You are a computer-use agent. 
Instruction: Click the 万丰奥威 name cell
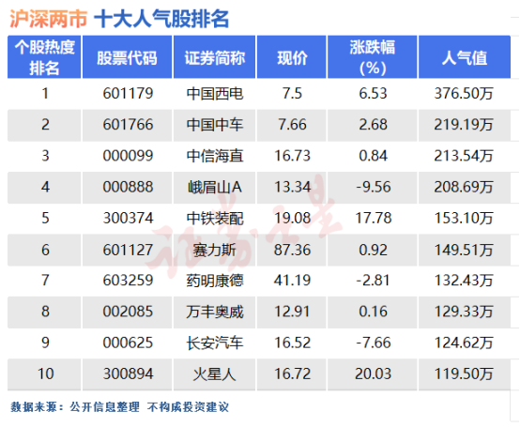[215, 312]
